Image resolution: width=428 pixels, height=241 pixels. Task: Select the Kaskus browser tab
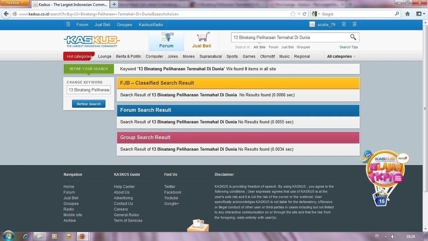tap(71, 5)
